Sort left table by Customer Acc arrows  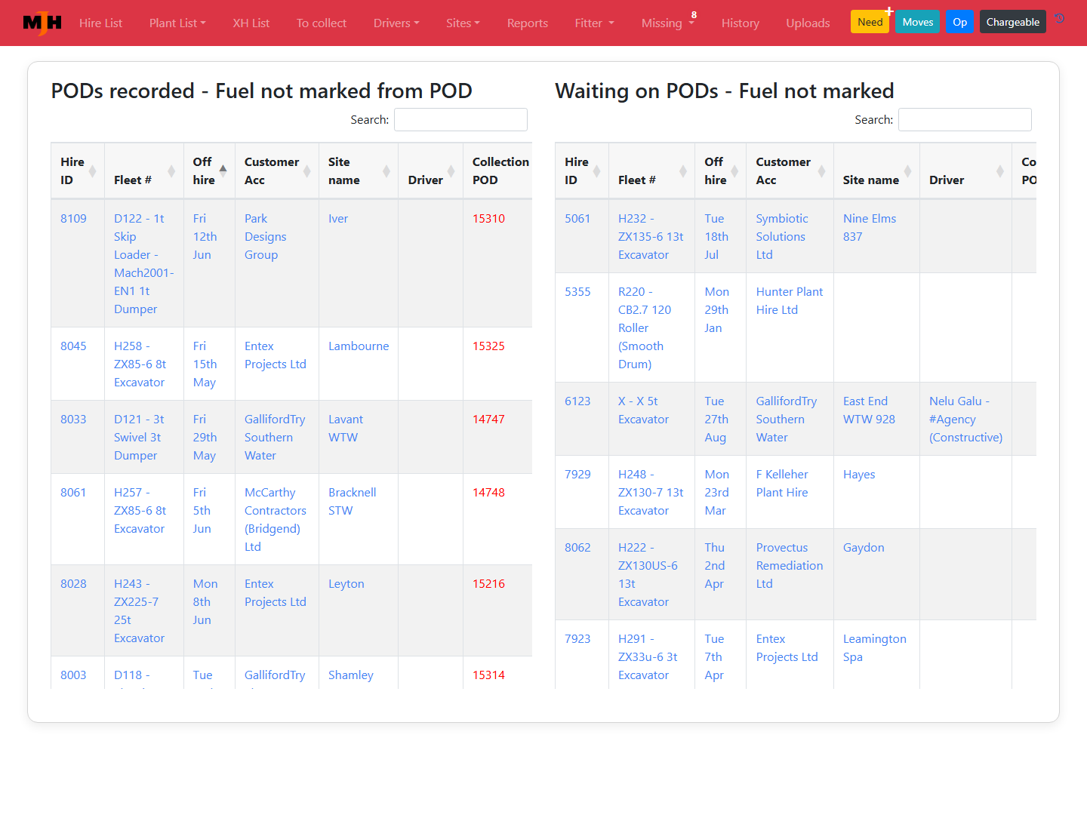point(307,171)
